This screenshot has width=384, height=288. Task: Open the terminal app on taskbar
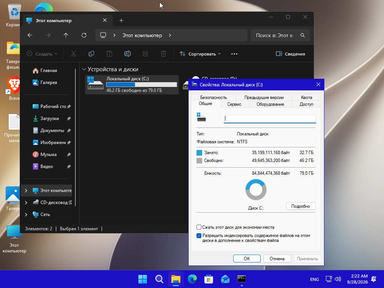(x=241, y=279)
